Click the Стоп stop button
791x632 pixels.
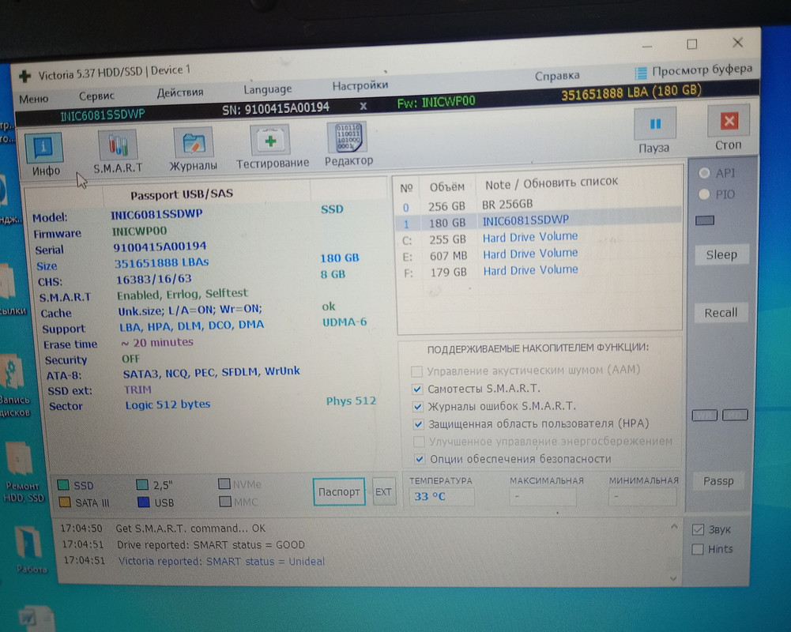click(x=729, y=121)
